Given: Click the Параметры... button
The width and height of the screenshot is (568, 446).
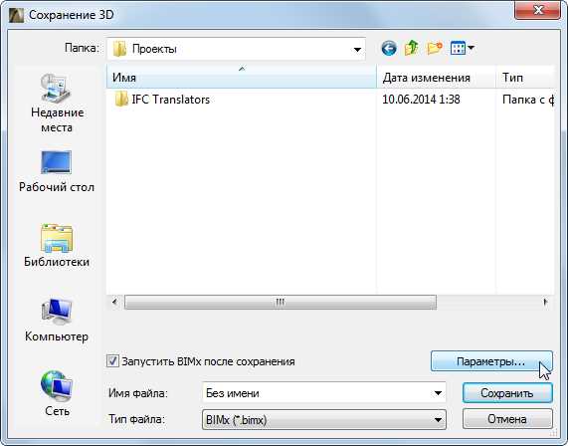Looking at the screenshot, I should pos(491,361).
